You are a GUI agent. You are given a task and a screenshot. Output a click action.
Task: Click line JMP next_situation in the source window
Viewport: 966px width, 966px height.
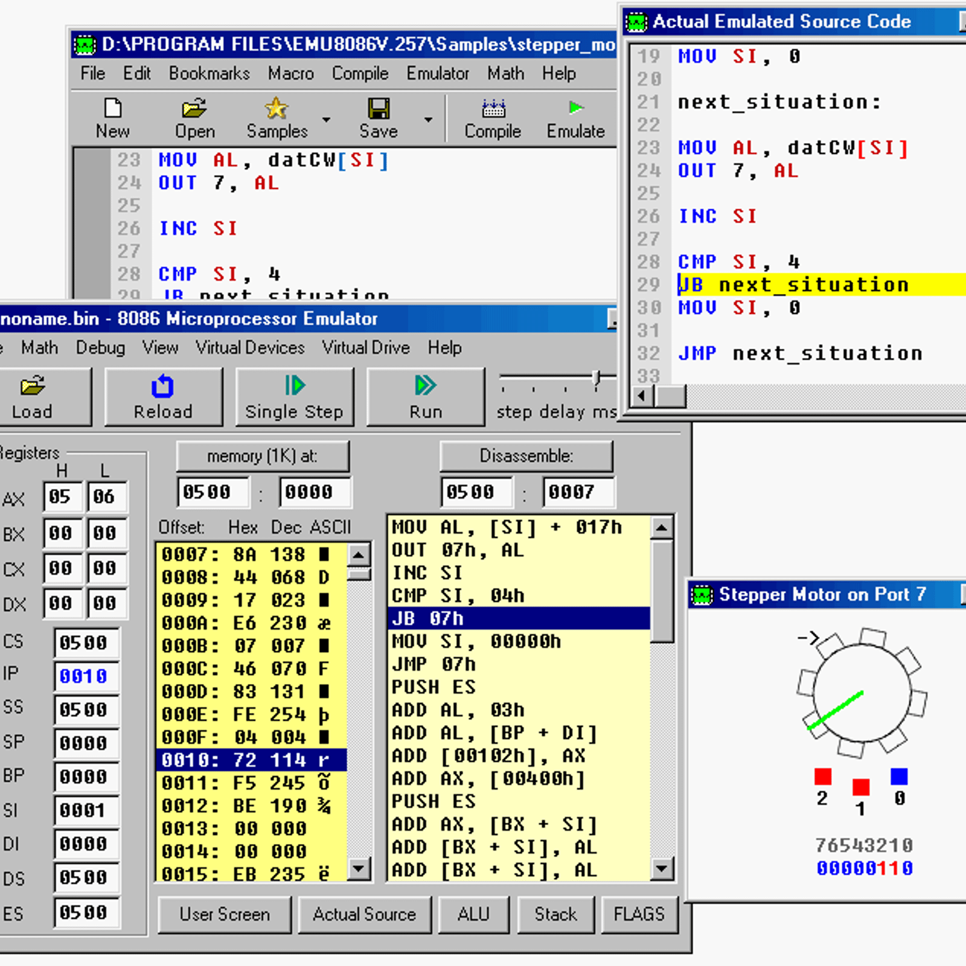(801, 353)
